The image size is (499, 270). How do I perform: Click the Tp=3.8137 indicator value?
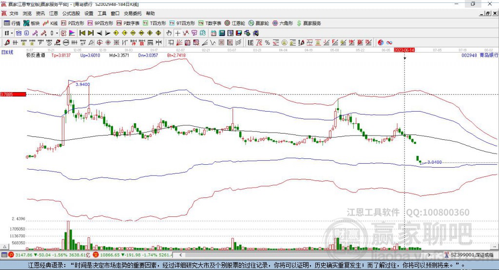pos(61,55)
